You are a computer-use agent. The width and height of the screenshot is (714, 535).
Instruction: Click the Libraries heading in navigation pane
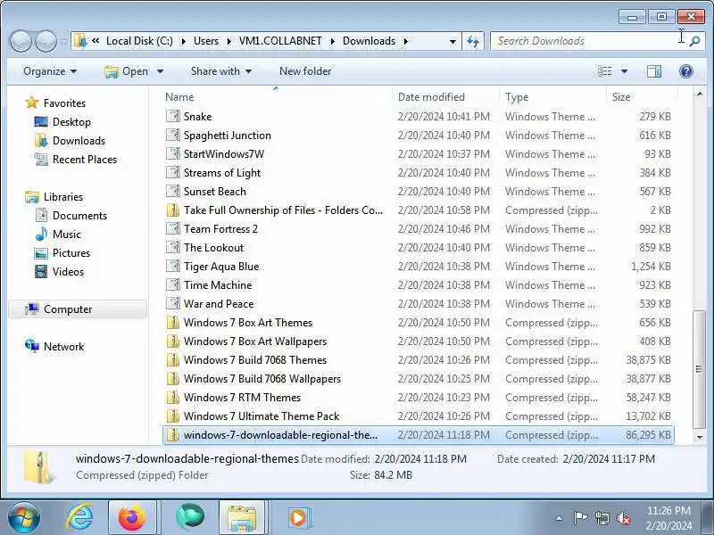click(x=62, y=196)
